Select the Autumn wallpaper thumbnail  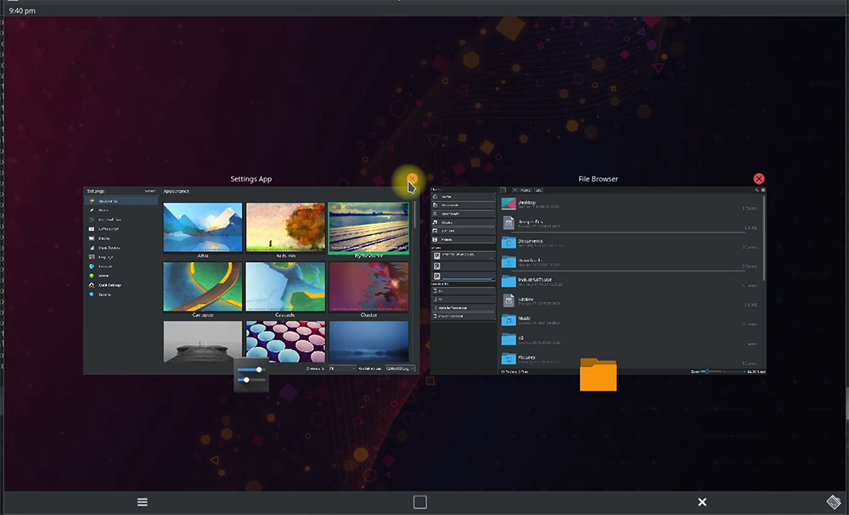285,227
